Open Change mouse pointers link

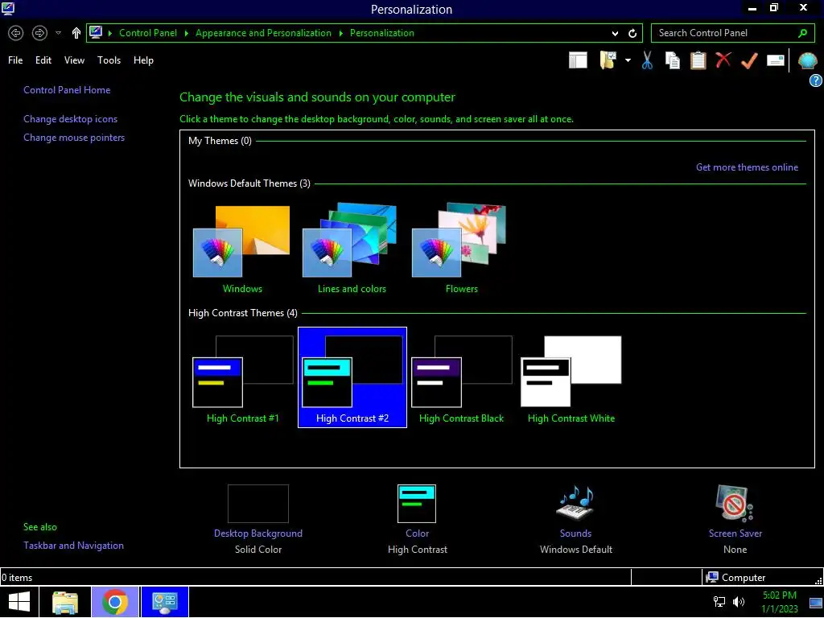[74, 138]
